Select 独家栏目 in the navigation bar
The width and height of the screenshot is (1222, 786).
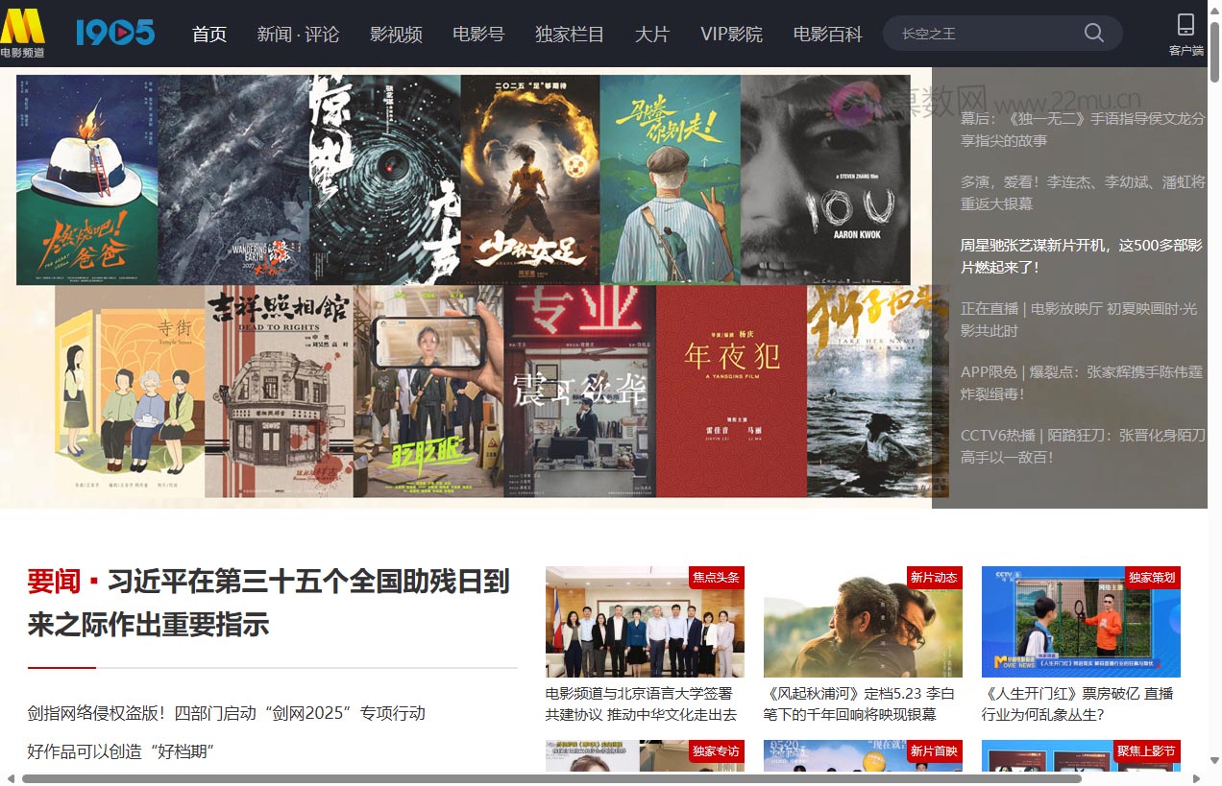click(x=567, y=34)
